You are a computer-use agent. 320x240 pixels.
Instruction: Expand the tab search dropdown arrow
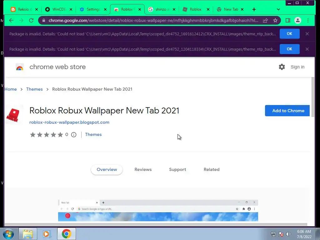point(278,9)
